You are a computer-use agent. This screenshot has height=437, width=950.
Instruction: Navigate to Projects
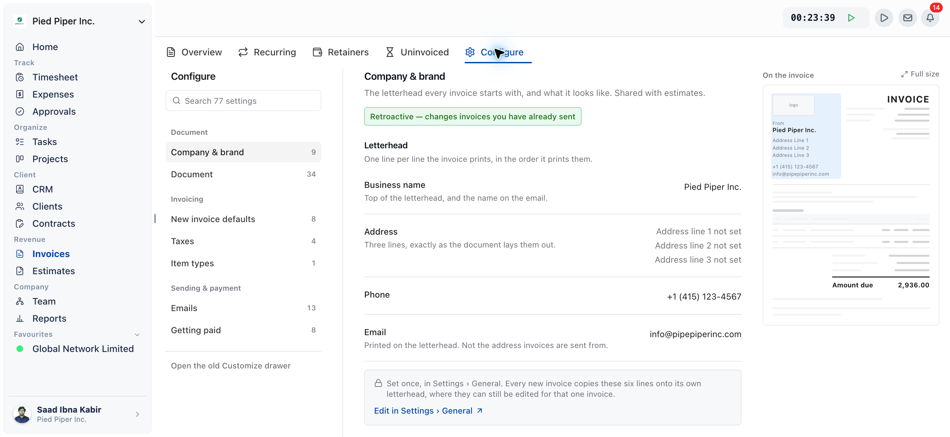50,159
